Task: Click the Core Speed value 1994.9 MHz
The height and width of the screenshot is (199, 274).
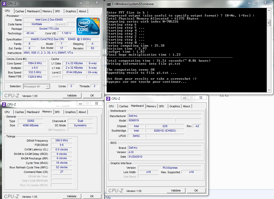Action: click(35, 63)
